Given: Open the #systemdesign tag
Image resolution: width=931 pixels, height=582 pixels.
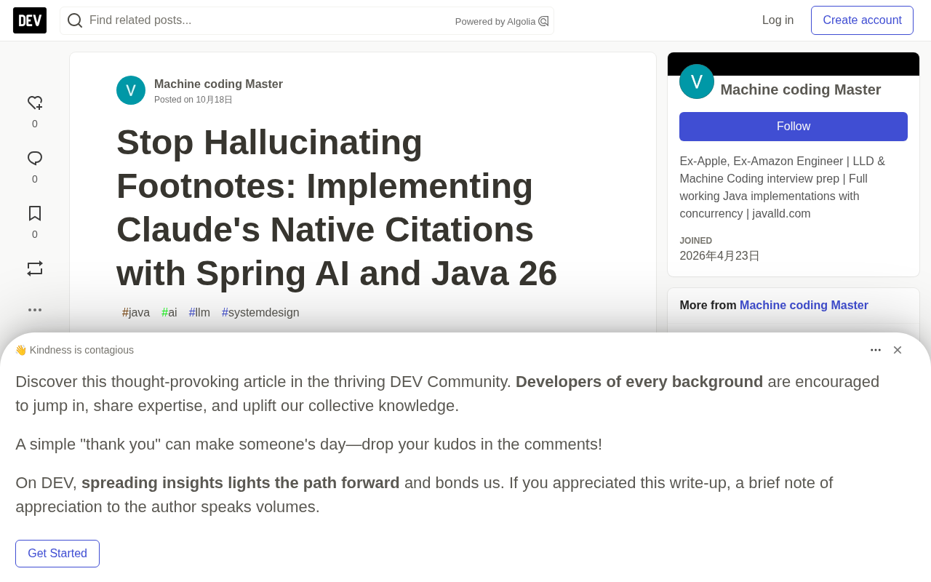Looking at the screenshot, I should [260, 313].
